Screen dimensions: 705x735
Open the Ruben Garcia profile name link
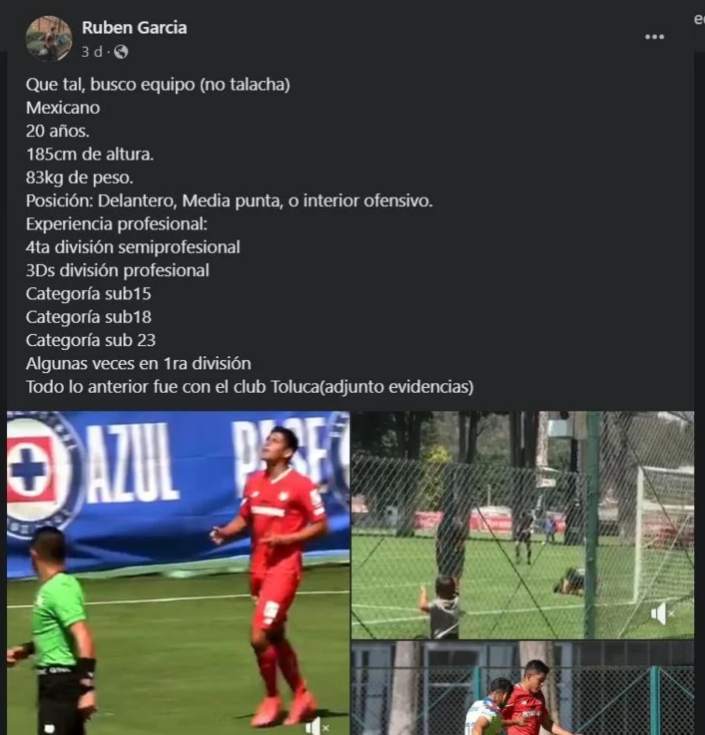[x=134, y=28]
